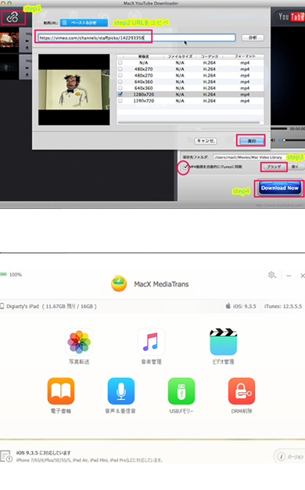
Task: Open the eBook orange book icon
Action: tap(61, 391)
